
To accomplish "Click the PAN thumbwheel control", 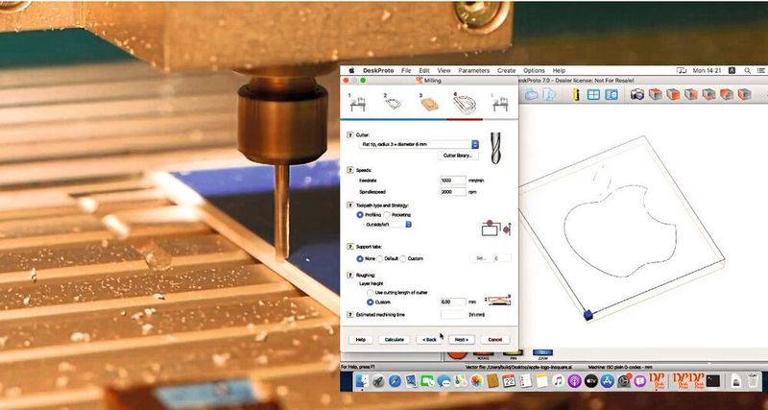I will coord(513,352).
